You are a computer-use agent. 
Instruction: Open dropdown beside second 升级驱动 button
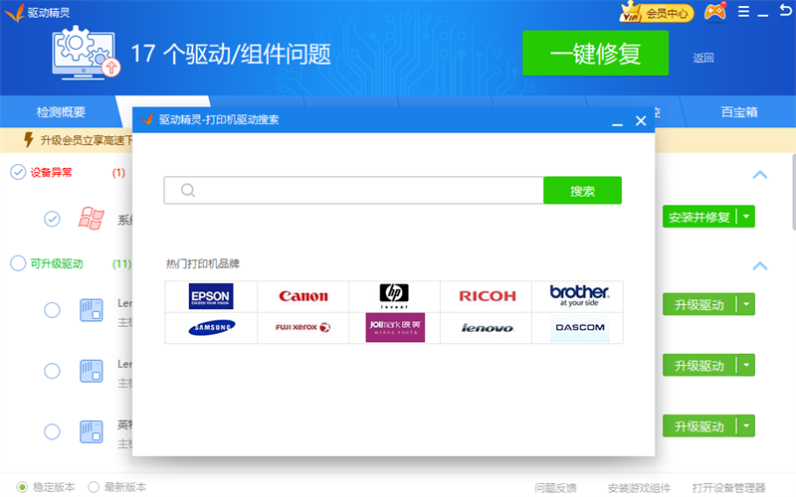(746, 365)
